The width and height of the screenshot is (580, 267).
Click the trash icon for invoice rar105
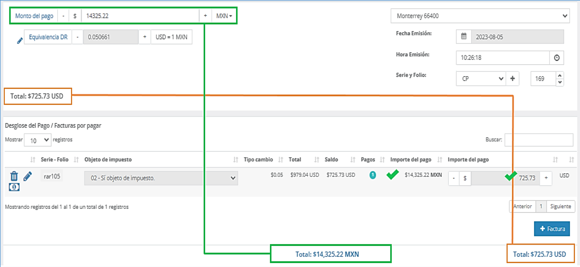[x=14, y=176]
